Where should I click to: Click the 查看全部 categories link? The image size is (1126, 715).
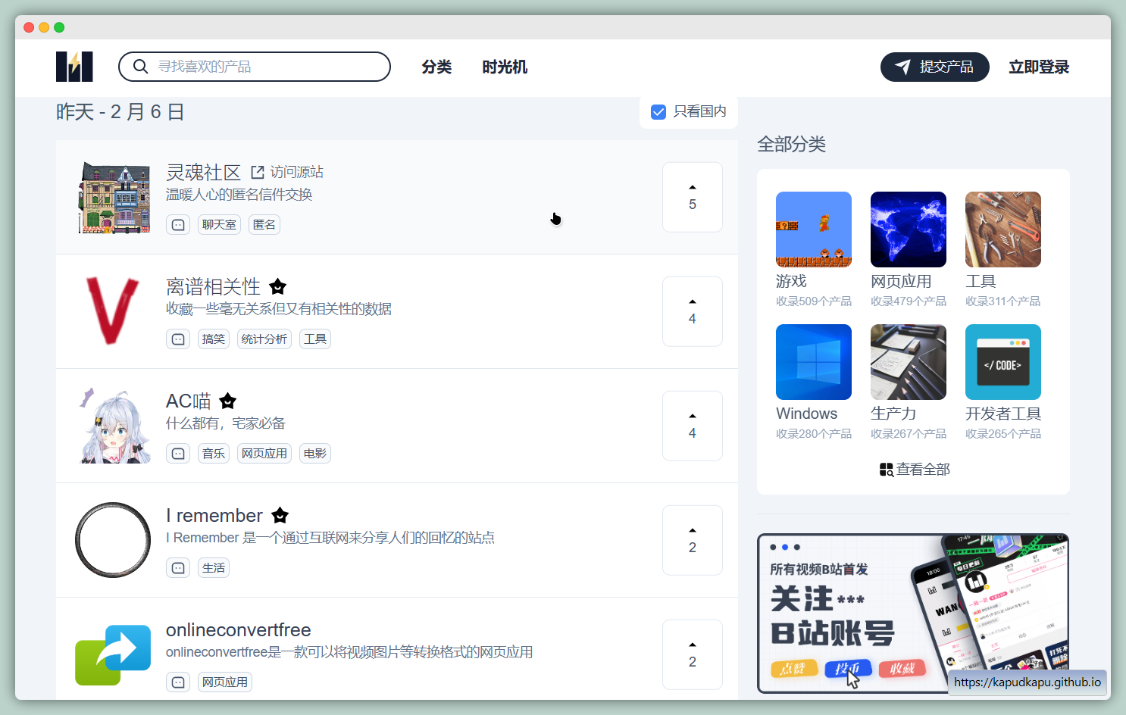coord(914,470)
